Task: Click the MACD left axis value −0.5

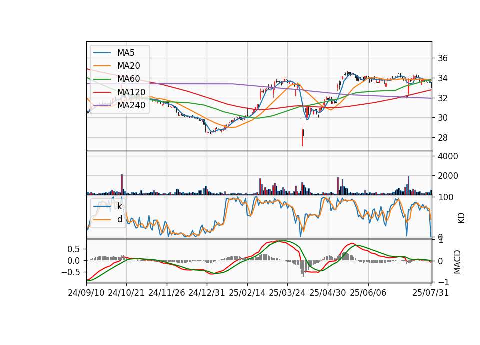Action: click(x=70, y=272)
